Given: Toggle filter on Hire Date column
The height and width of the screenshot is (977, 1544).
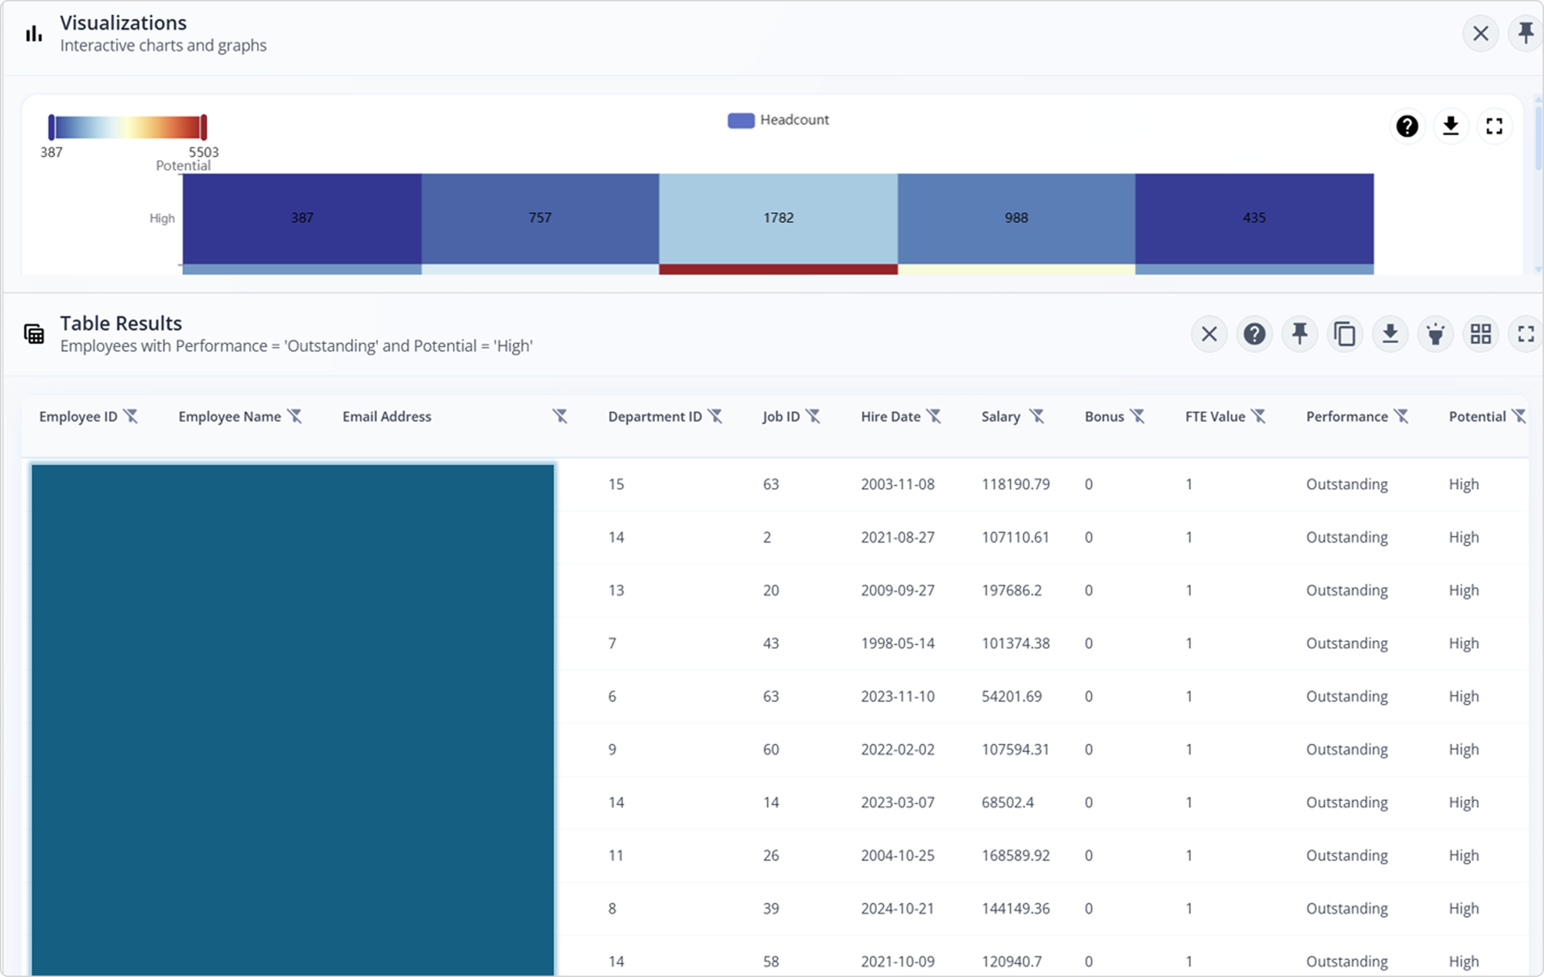Looking at the screenshot, I should [x=934, y=417].
